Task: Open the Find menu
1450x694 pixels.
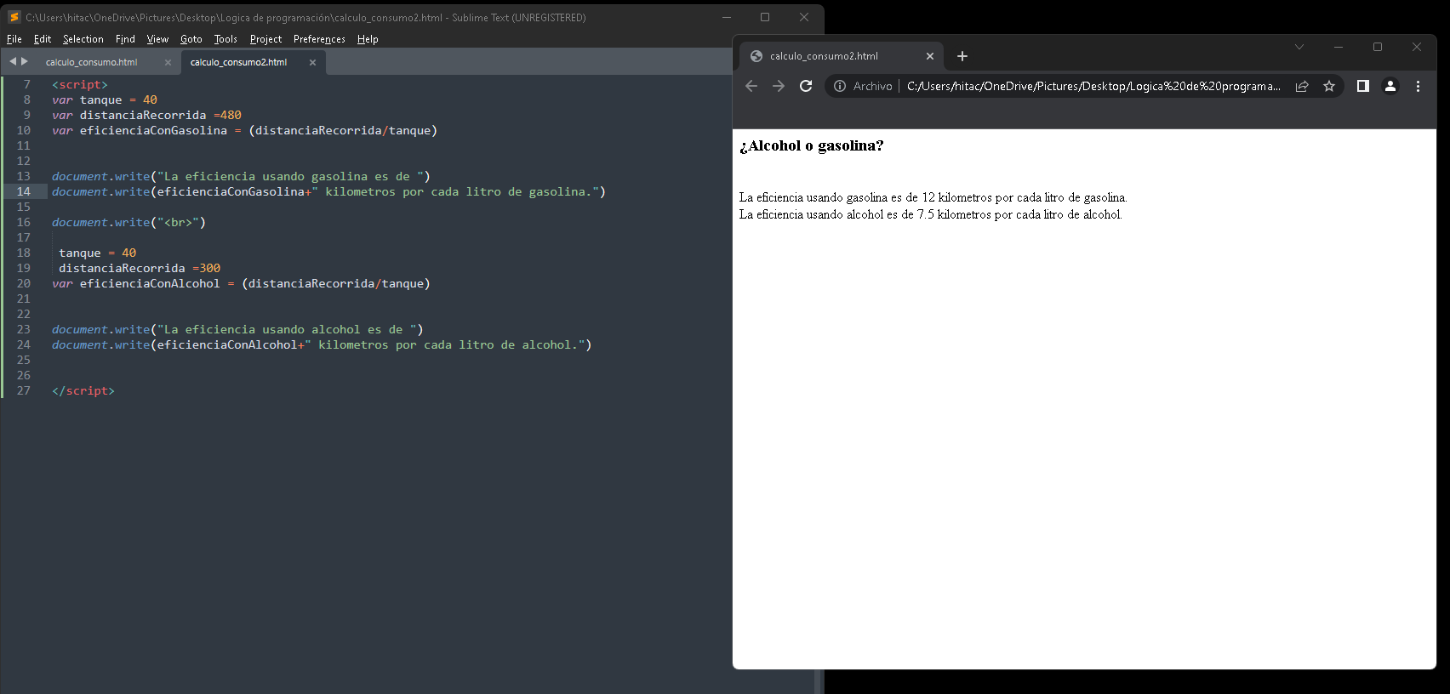Action: click(x=125, y=39)
